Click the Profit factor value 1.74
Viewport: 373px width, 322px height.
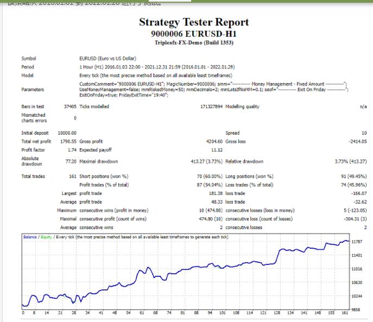(71, 149)
